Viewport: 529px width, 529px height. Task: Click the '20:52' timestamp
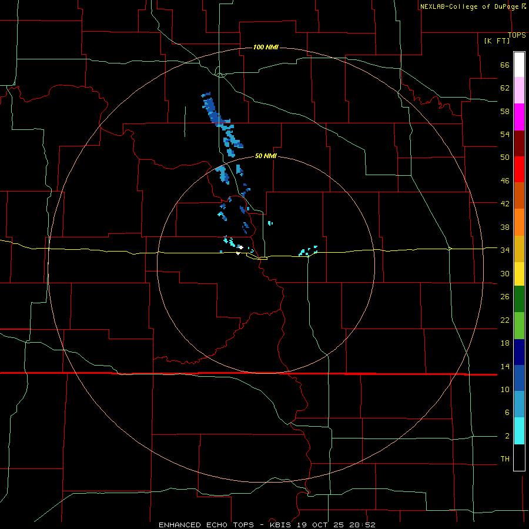(361, 525)
